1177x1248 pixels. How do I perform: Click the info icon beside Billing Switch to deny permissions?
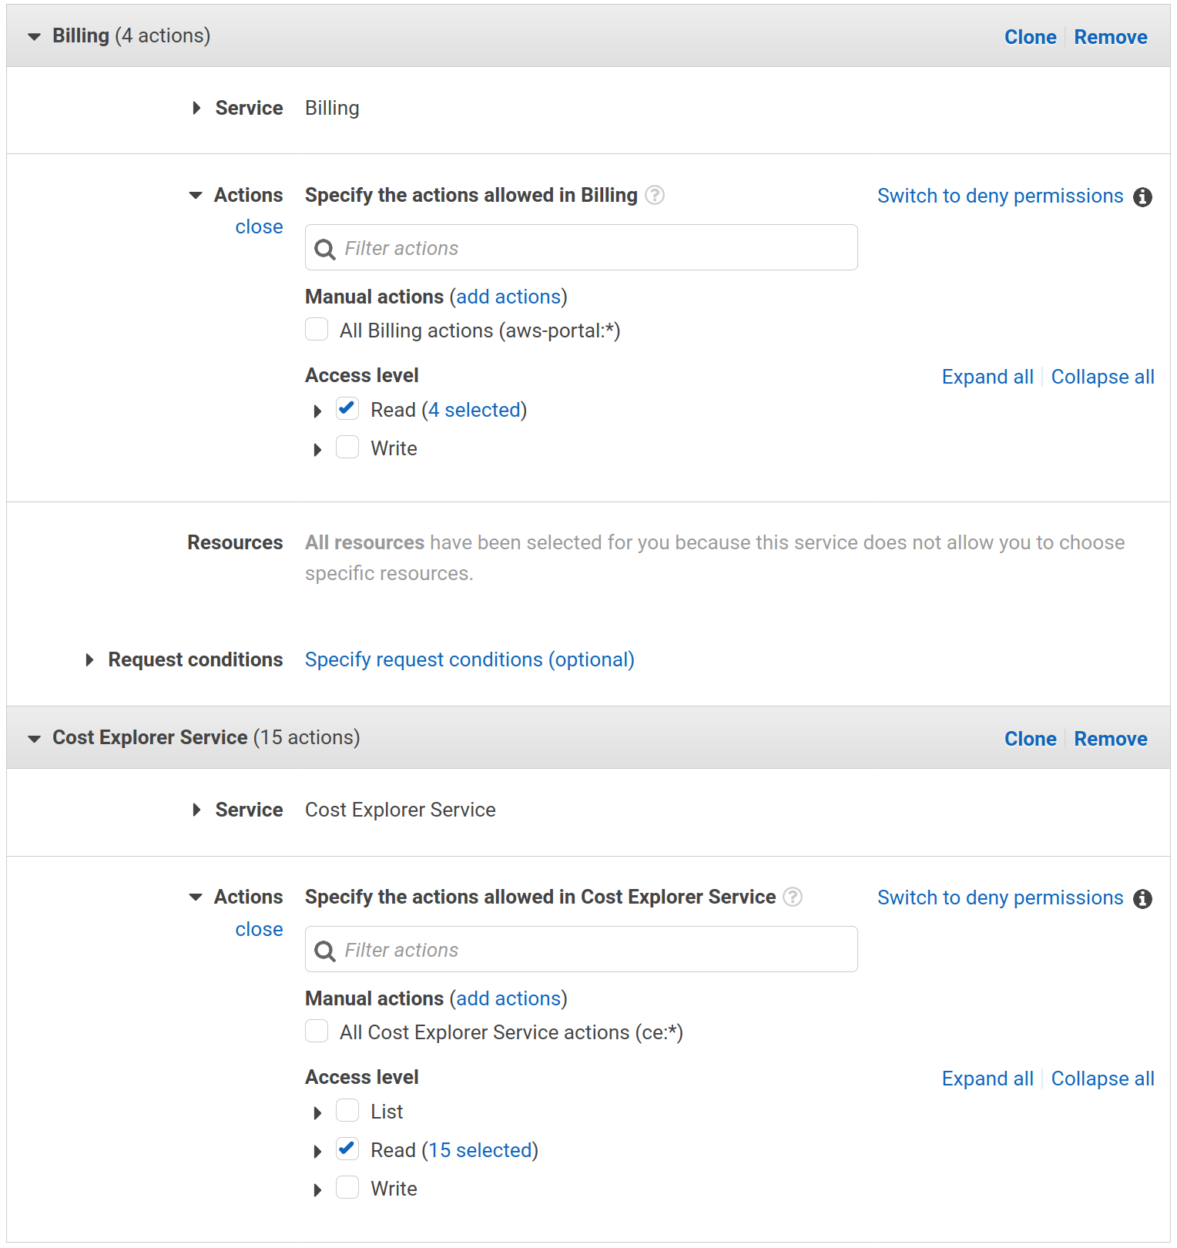(1143, 197)
